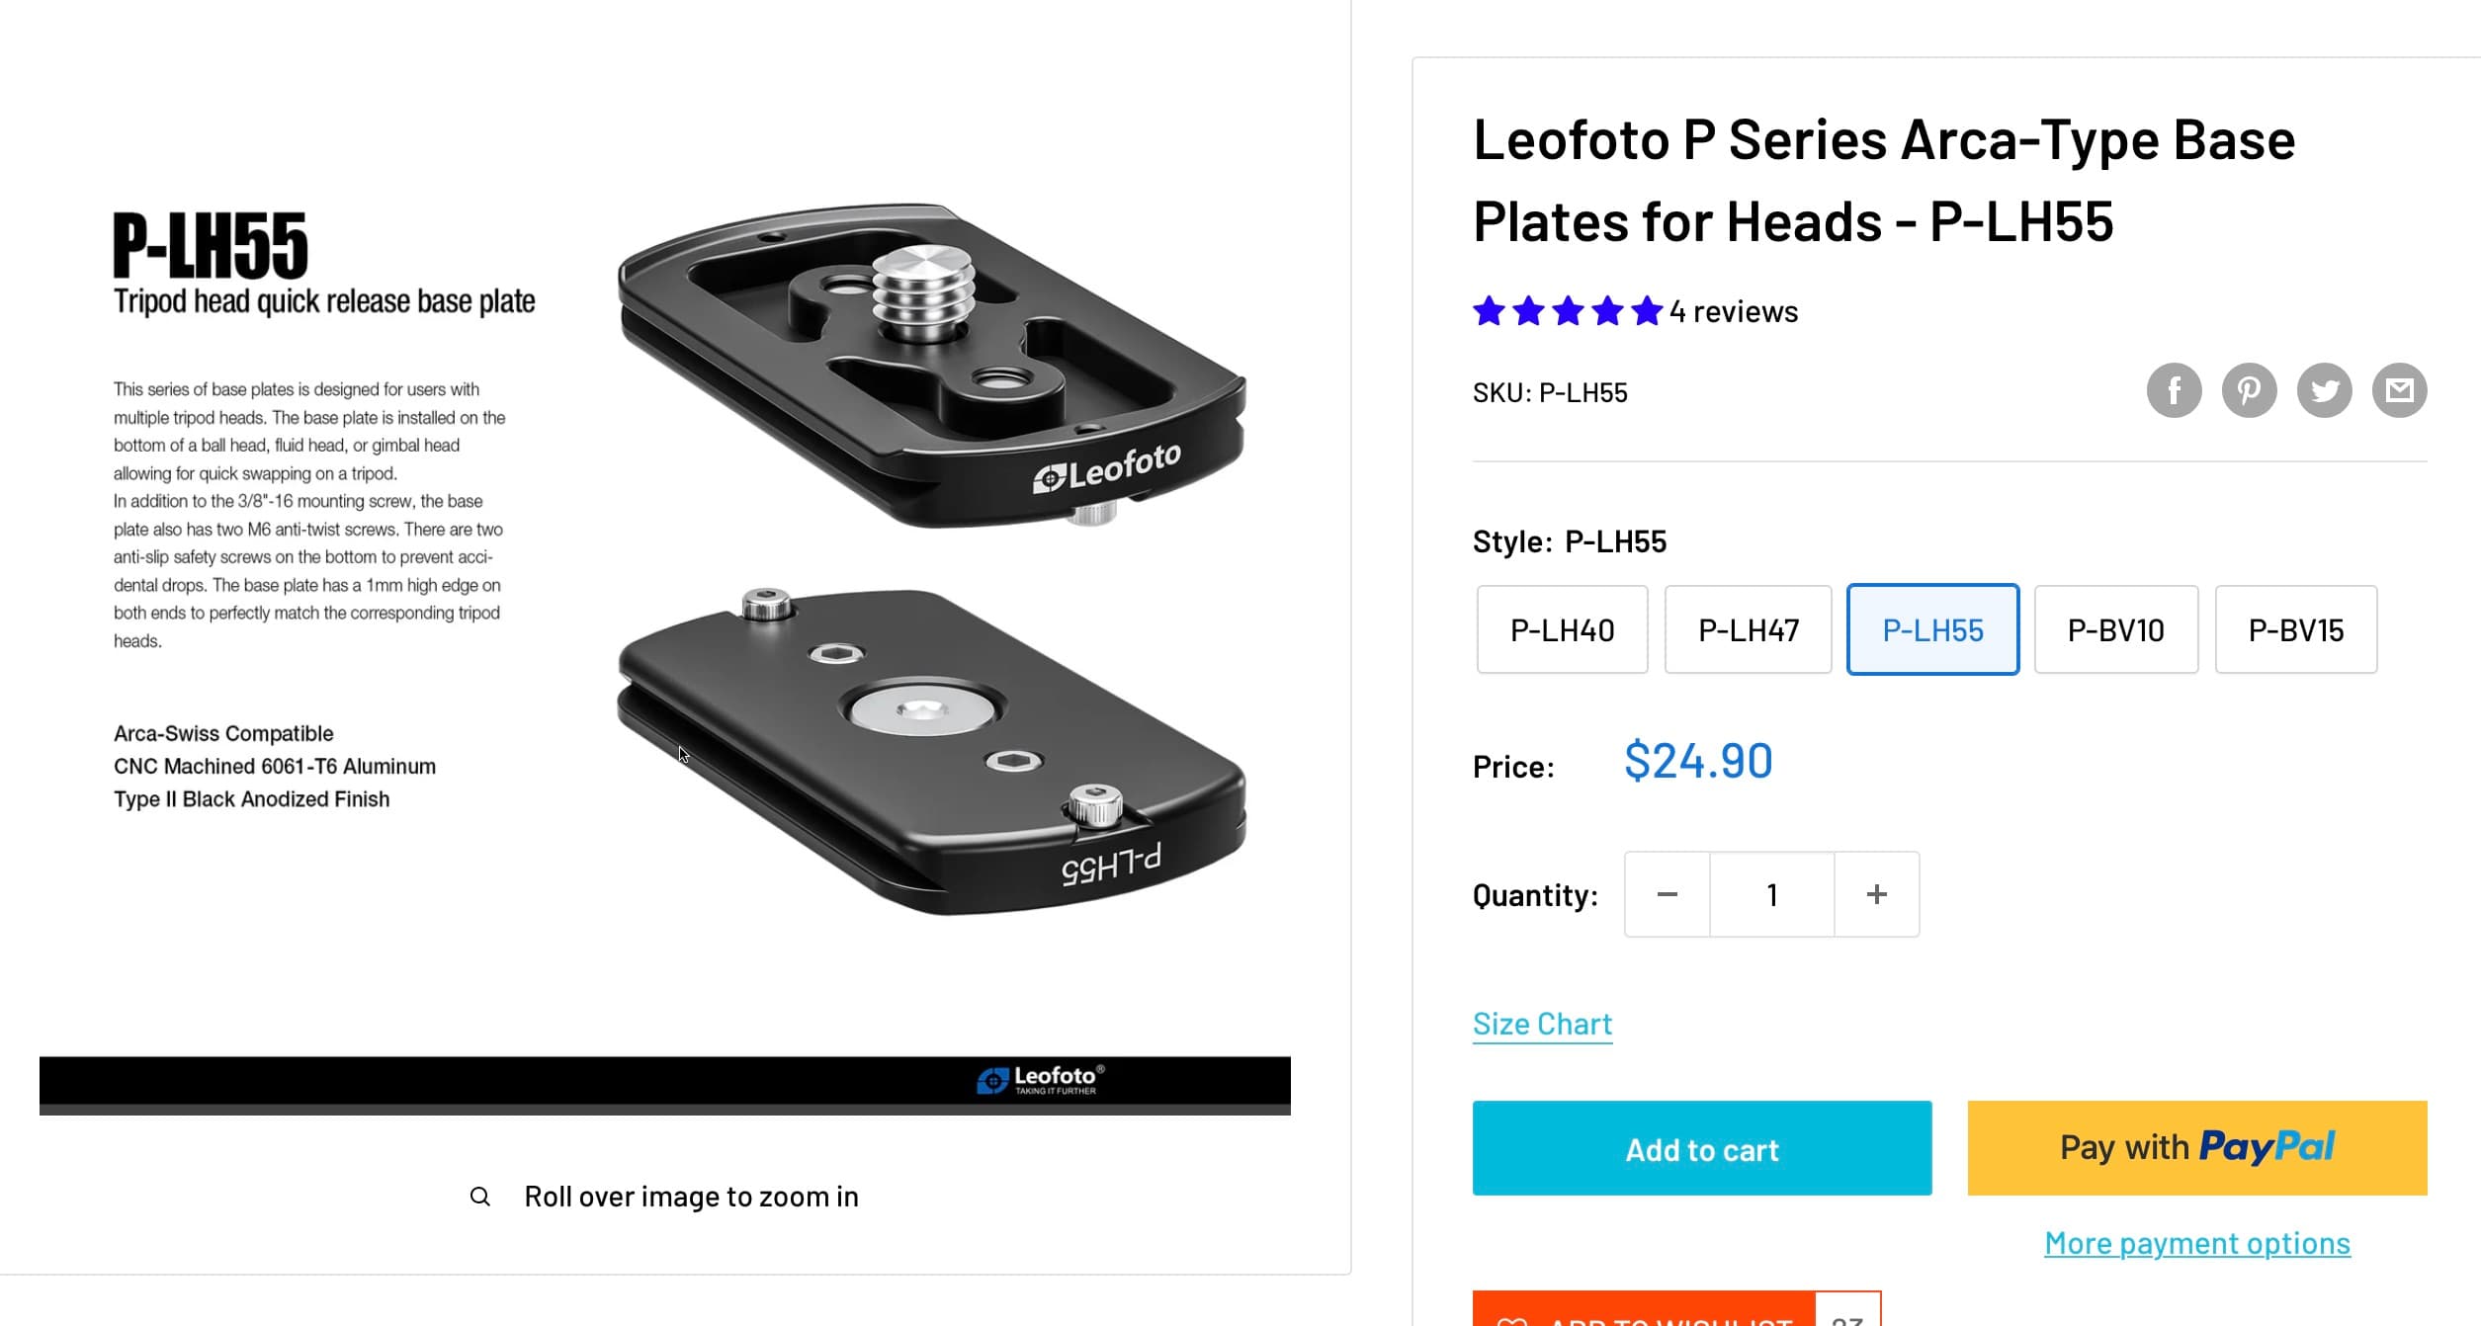Click the magnifier zoom icon below the image
2481x1326 pixels.
click(481, 1197)
